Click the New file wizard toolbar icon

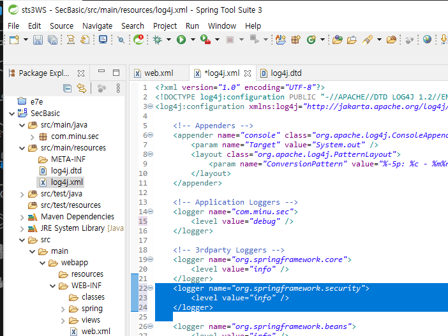coord(14,40)
